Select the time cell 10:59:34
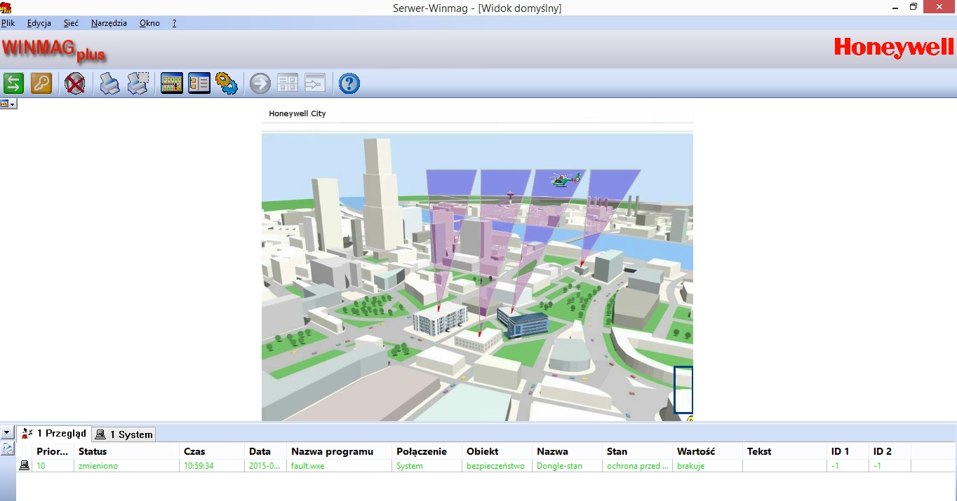Screen dimensions: 957x501 (213, 465)
